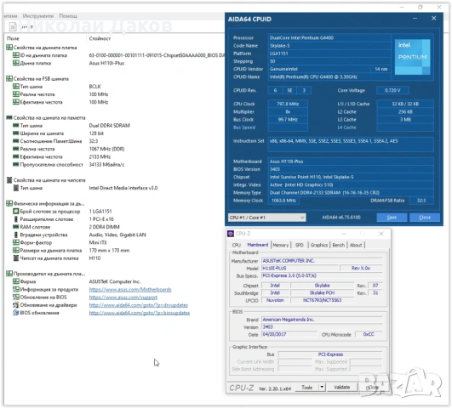
Task: Click the chipset bus properties section icon
Action: pos(9,180)
